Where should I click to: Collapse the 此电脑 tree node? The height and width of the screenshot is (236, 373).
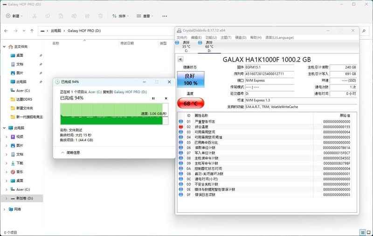(x=4, y=128)
